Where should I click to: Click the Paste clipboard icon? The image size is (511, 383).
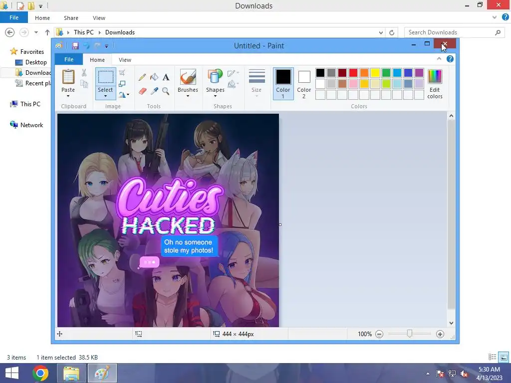[x=68, y=77]
